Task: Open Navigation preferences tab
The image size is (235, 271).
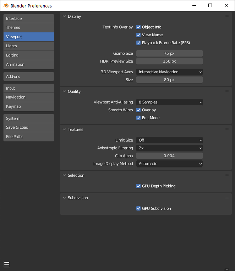Action: point(29,97)
